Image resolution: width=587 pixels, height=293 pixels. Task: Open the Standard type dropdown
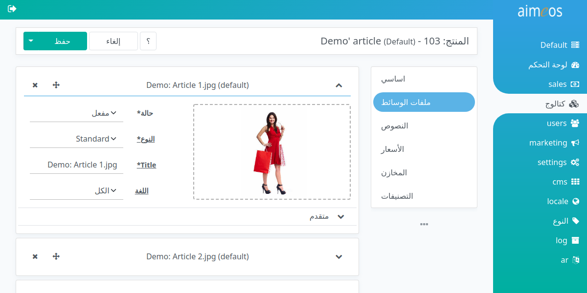[x=76, y=139]
